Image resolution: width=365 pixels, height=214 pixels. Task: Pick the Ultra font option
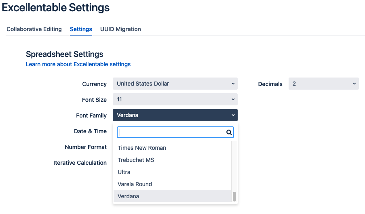pos(124,172)
